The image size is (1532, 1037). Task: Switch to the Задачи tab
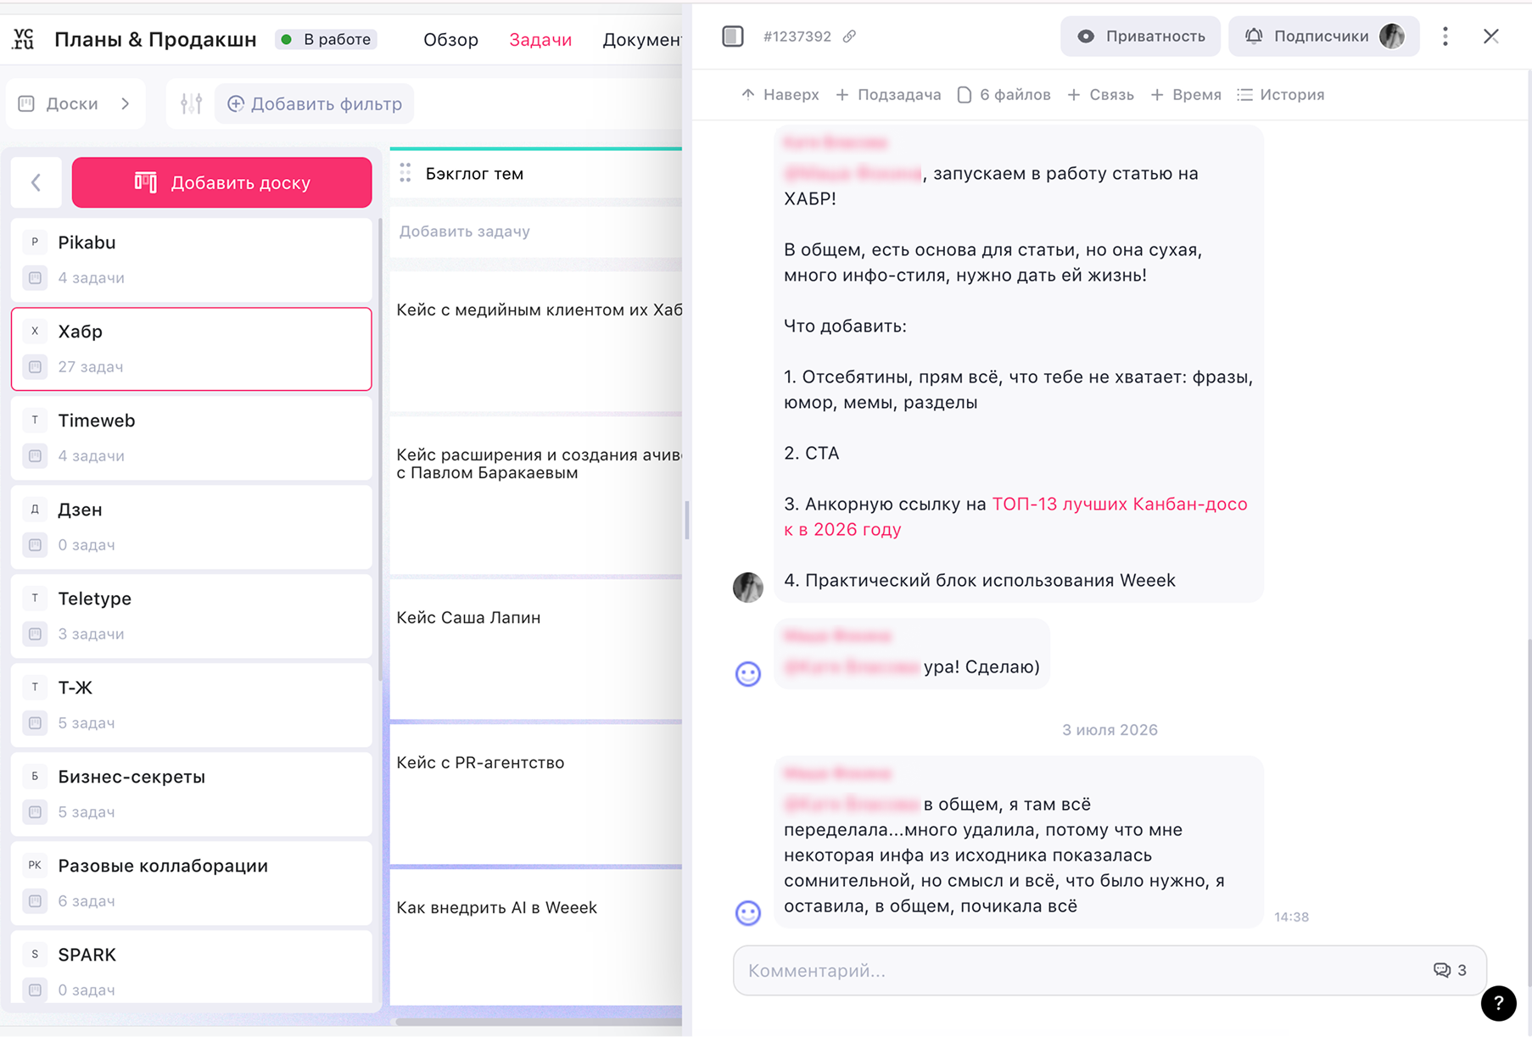click(x=540, y=40)
